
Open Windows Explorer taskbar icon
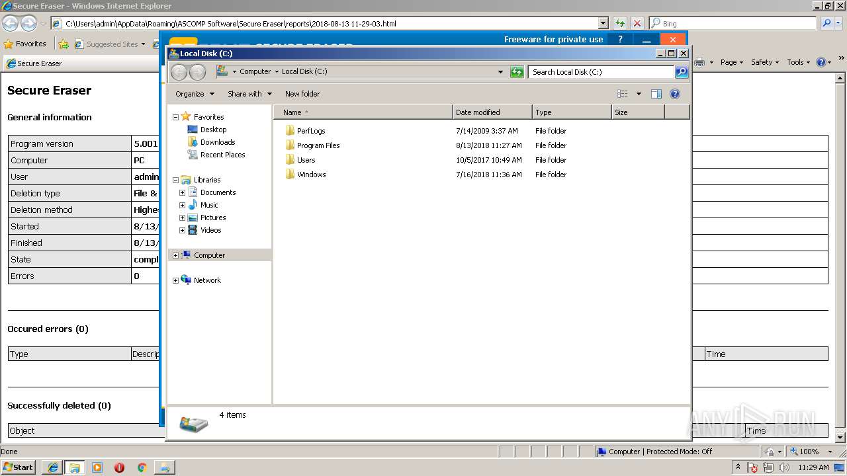pos(75,467)
